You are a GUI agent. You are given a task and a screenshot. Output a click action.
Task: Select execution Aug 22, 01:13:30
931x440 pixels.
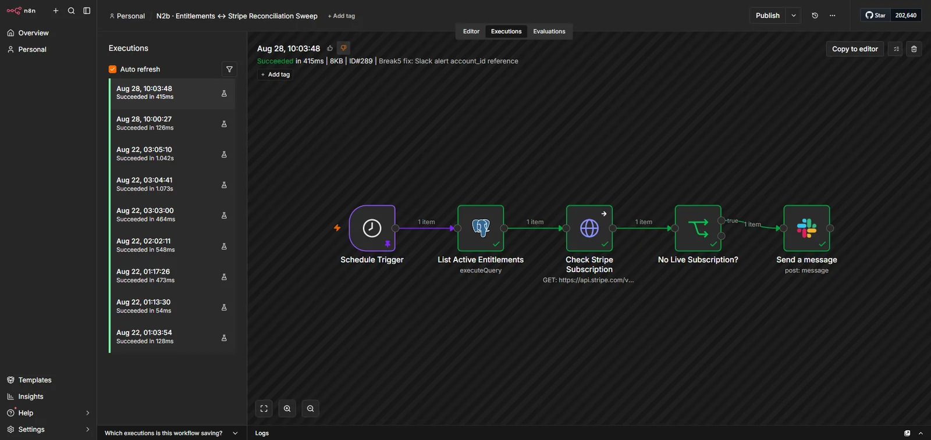[172, 307]
